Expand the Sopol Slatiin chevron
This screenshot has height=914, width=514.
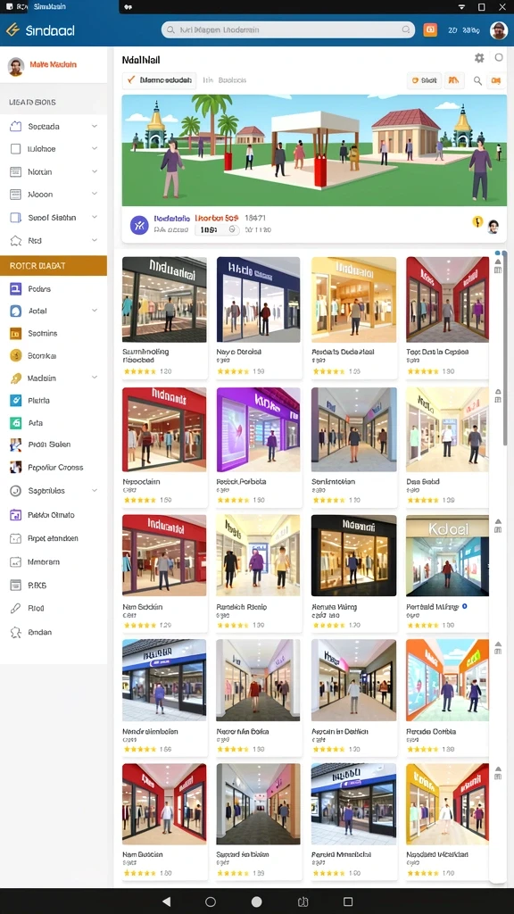pyautogui.click(x=95, y=217)
